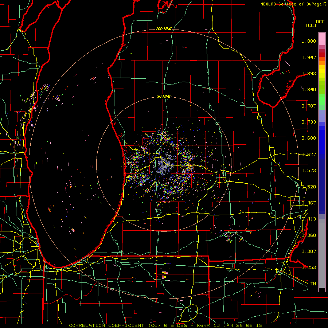The width and height of the screenshot is (328, 328).
Task: Select the 0.787 scale value
Action: tap(309, 106)
